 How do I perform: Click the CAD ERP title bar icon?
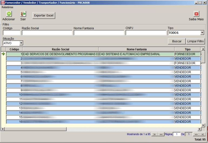(x=3, y=2)
